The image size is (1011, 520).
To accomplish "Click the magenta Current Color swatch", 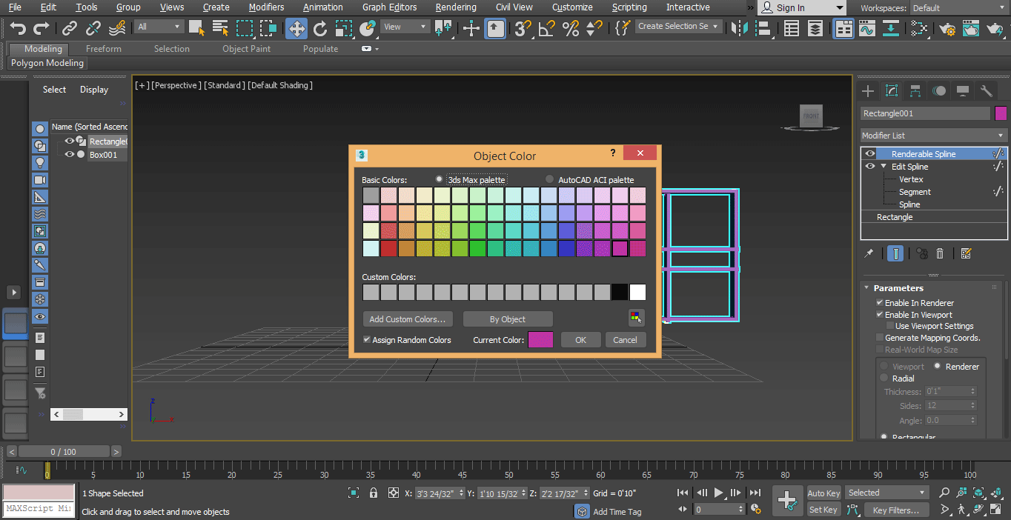I will click(x=540, y=339).
